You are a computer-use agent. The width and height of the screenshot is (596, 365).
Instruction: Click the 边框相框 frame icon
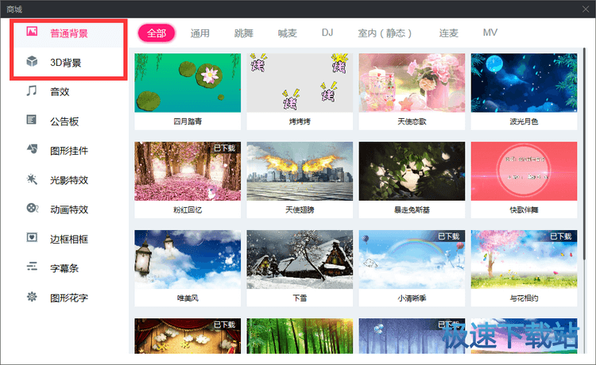click(32, 237)
